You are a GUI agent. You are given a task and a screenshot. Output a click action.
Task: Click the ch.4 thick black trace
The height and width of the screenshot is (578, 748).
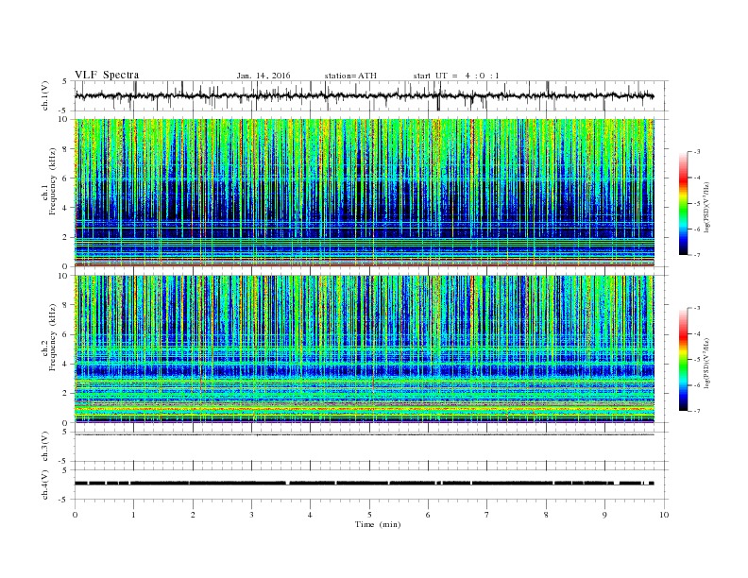364,484
